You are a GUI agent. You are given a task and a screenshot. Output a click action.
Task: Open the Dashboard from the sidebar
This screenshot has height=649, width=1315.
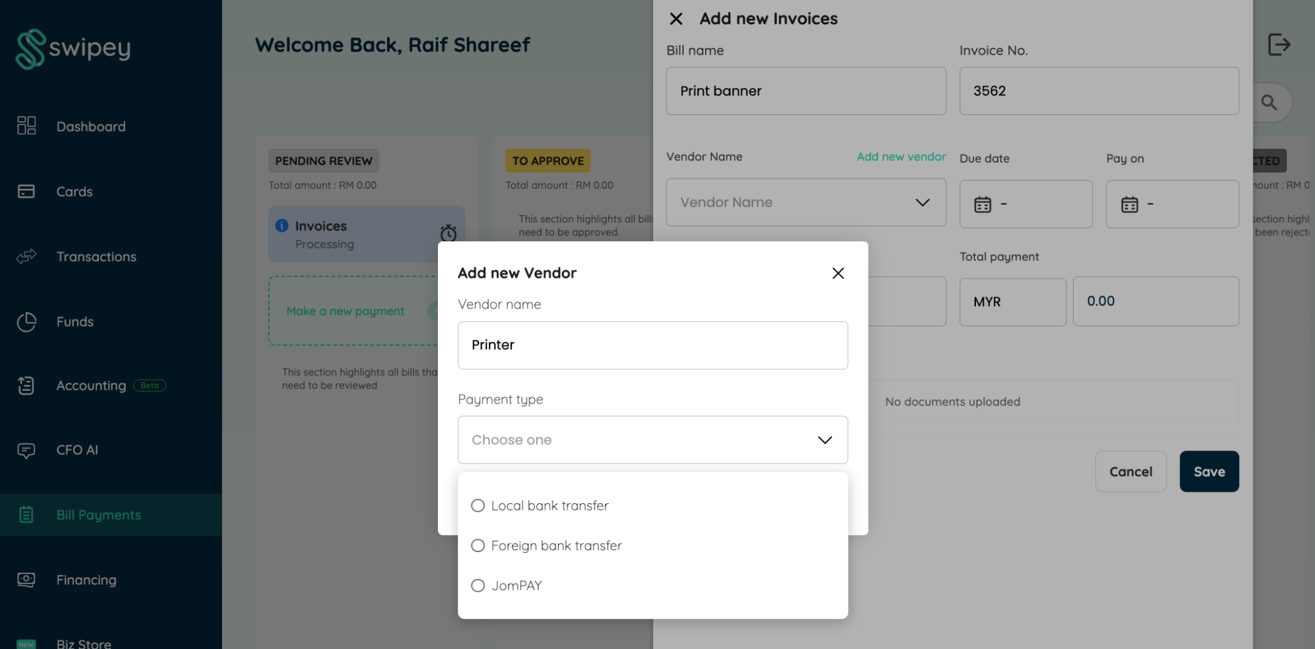point(91,126)
